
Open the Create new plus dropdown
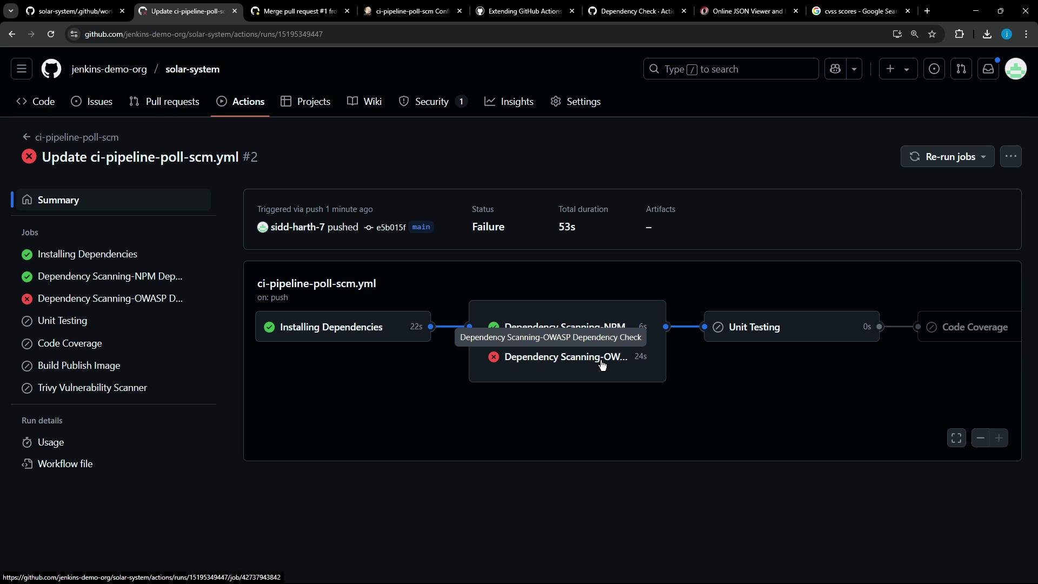[897, 69]
